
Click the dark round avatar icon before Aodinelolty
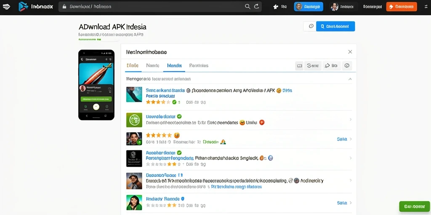(x=296, y=181)
